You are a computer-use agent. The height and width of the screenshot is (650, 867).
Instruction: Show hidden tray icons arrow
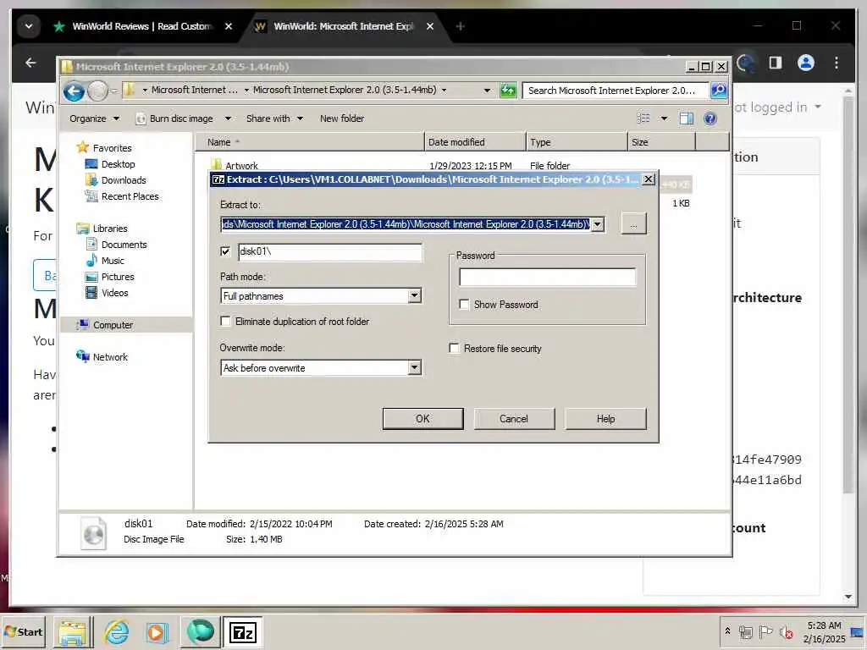(x=728, y=631)
